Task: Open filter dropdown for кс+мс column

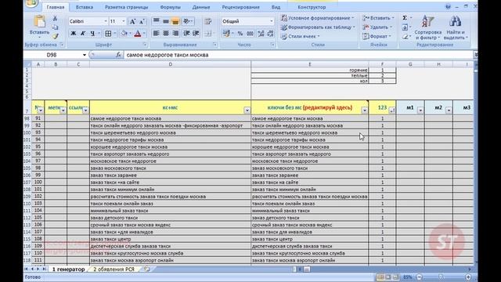Action: [247, 110]
